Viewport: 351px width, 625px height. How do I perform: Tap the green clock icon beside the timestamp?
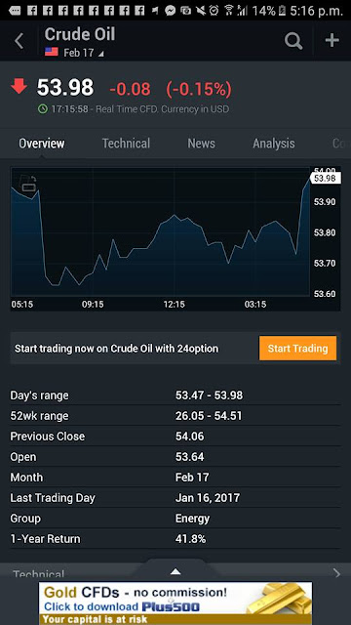click(43, 108)
